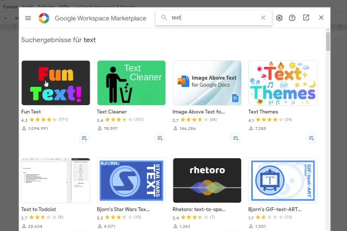The width and height of the screenshot is (347, 231).
Task: Click the scrollbar up arrow
Action: pyautogui.click(x=328, y=30)
